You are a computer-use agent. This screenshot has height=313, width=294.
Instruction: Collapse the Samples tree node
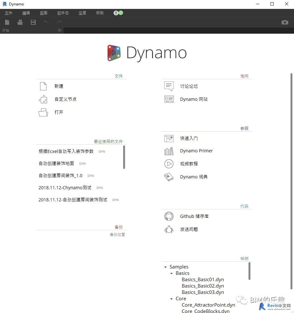165,267
